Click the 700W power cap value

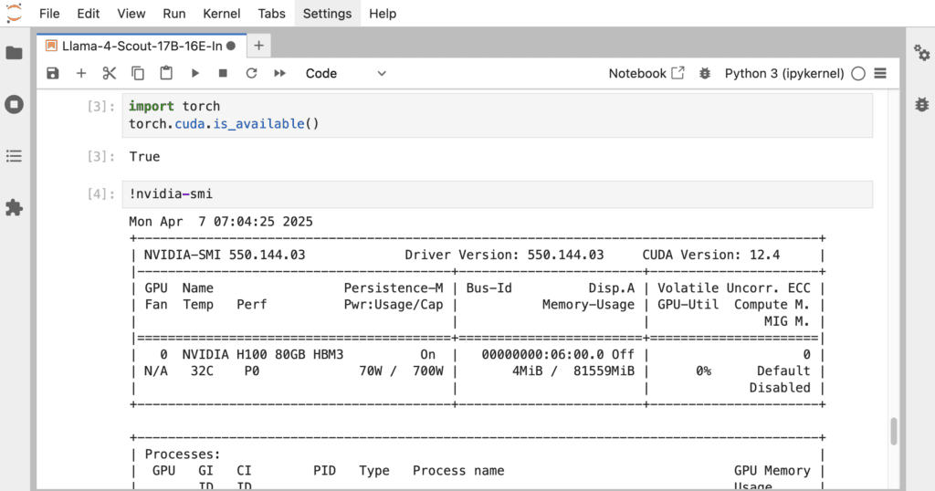[428, 371]
